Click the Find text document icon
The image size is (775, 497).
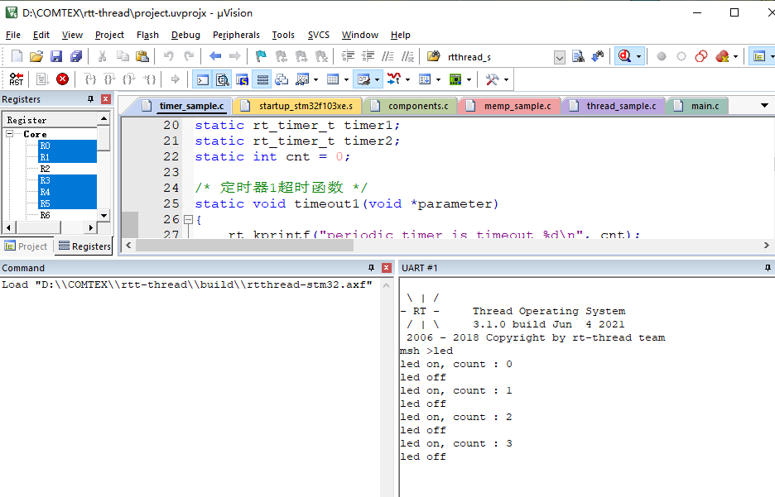coord(578,56)
